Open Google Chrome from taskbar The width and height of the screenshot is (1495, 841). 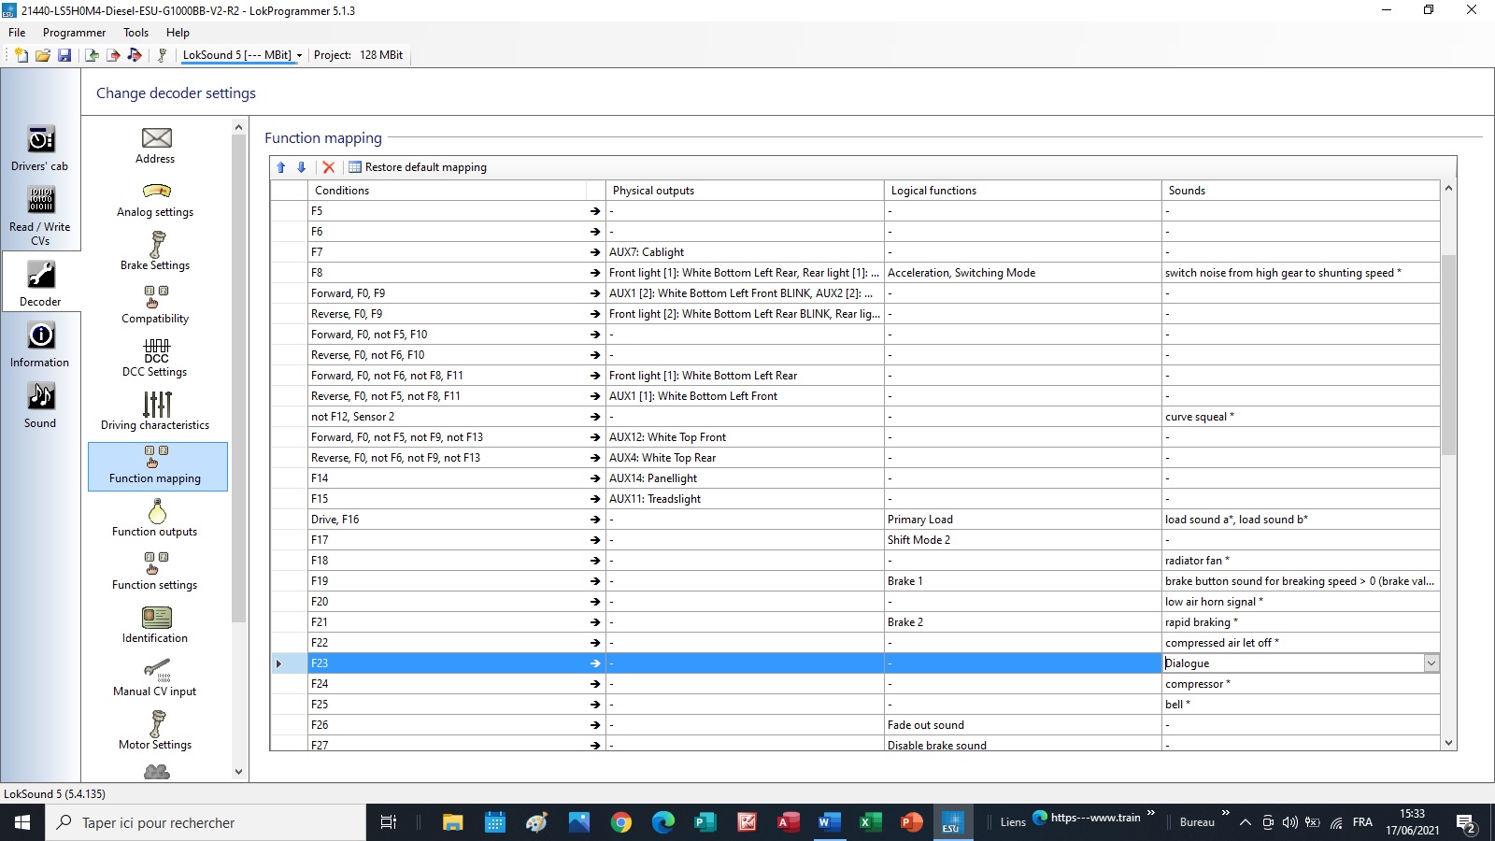pyautogui.click(x=621, y=822)
